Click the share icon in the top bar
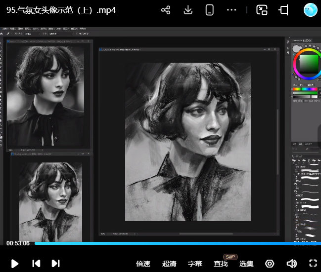Viewport: 321px width, 272px height. click(x=166, y=10)
